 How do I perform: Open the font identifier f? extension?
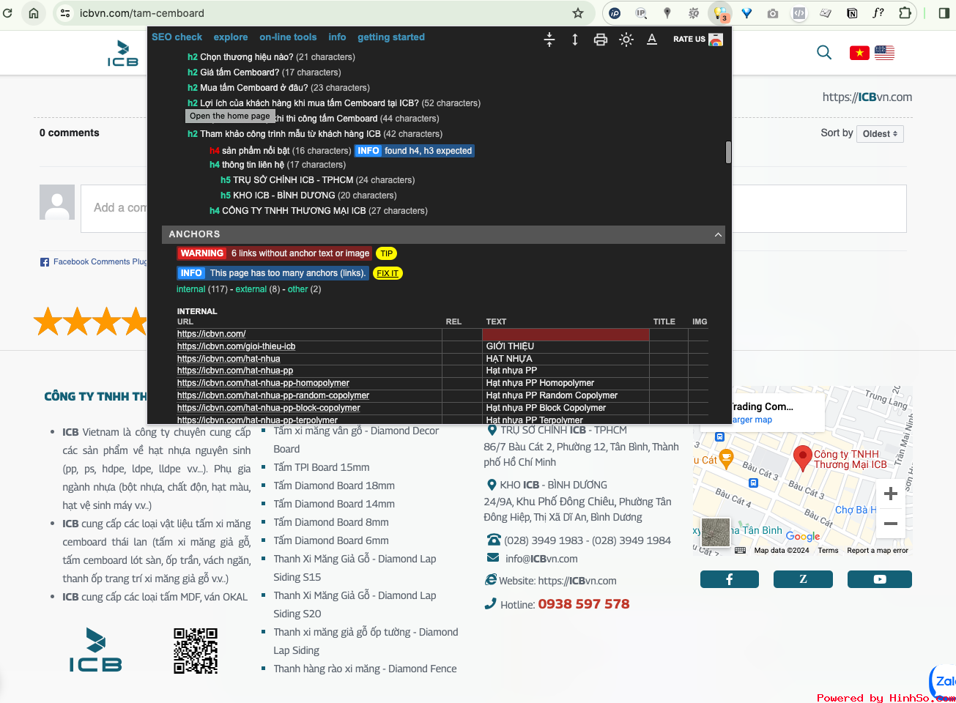coord(878,13)
